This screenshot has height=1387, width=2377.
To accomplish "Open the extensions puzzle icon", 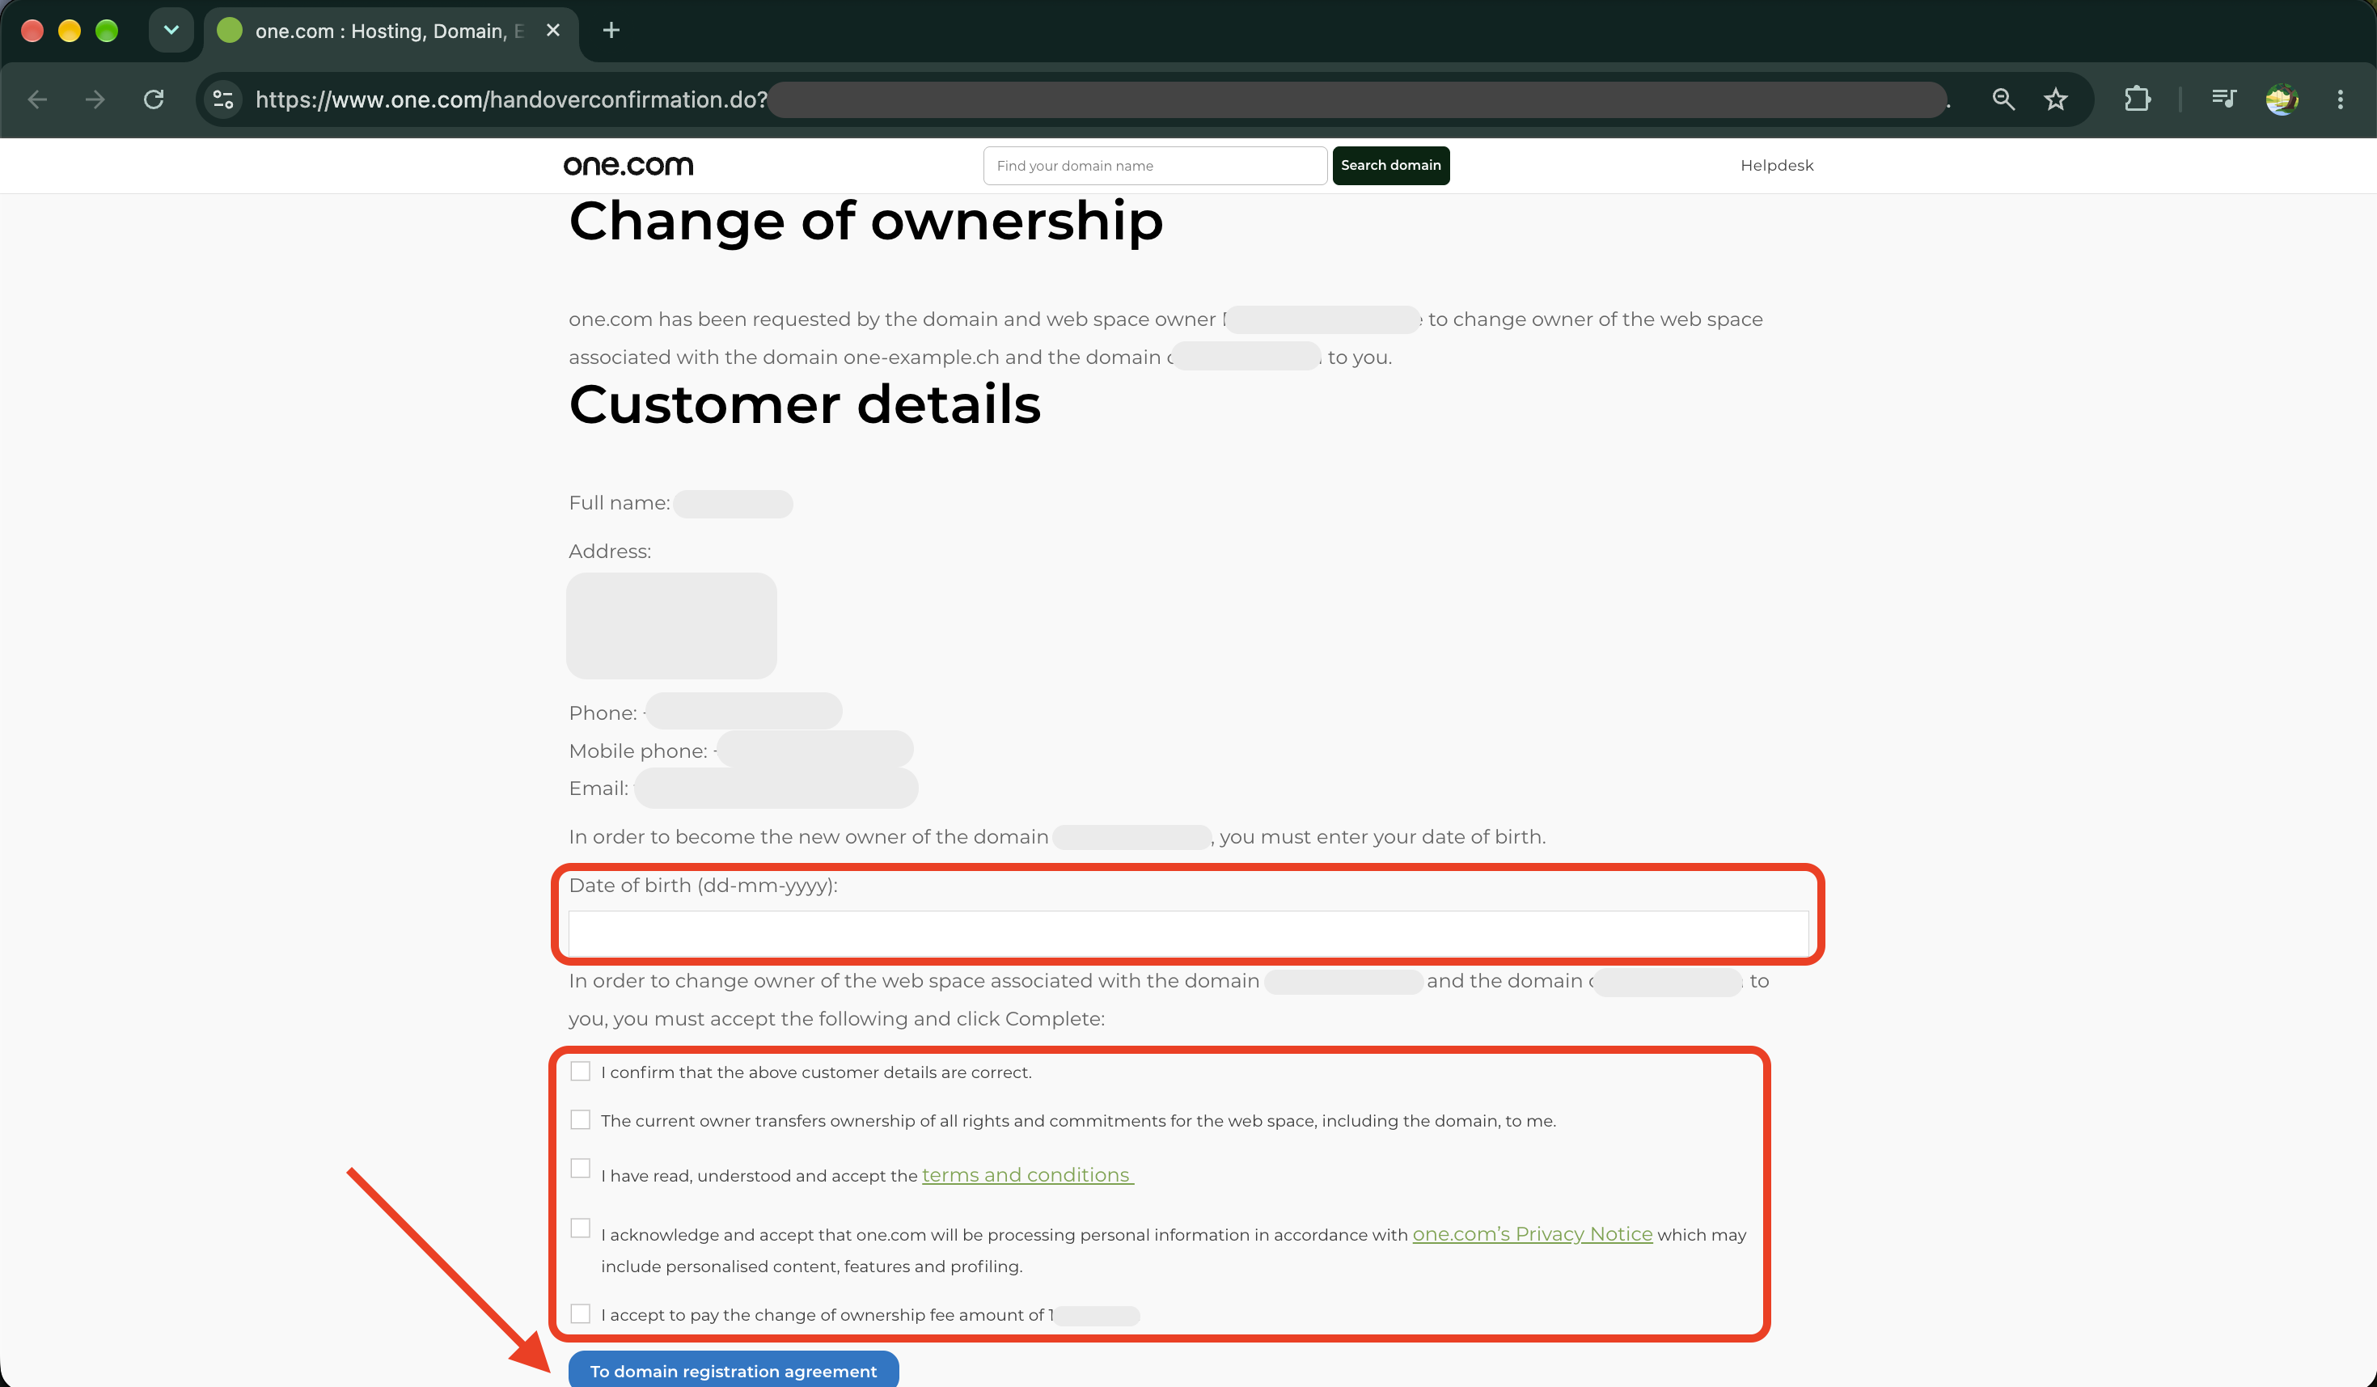I will pos(2138,99).
